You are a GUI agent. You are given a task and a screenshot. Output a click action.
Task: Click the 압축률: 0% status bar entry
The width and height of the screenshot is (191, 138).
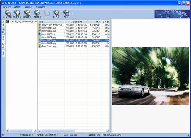point(94,135)
